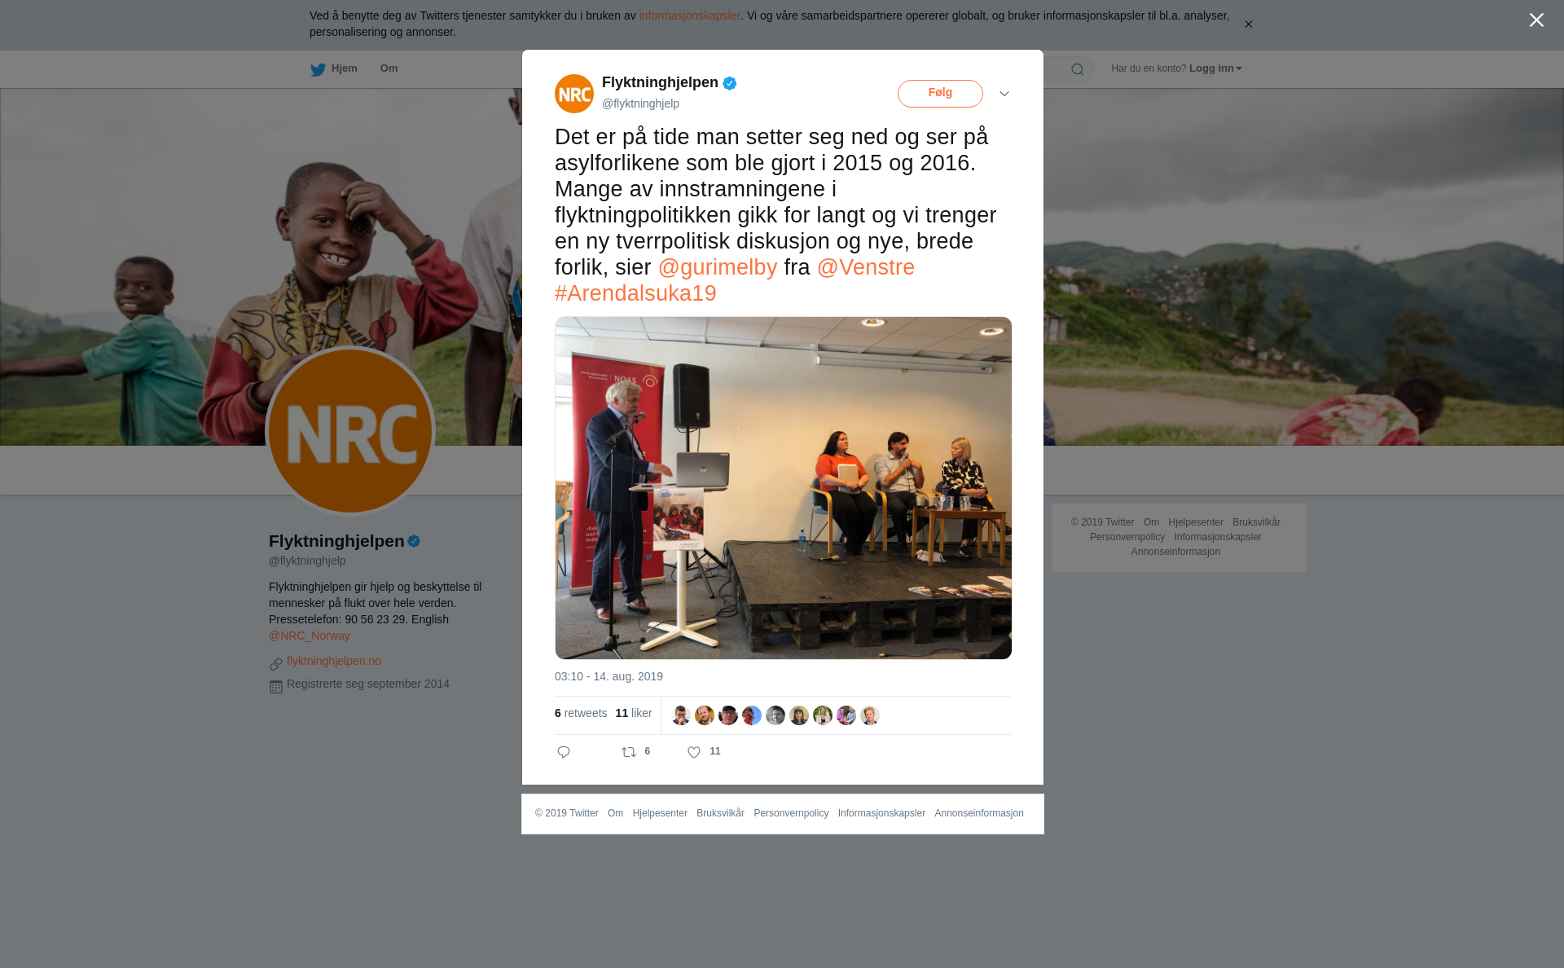Click the Følg button
Viewport: 1564px width, 968px height.
click(x=940, y=94)
